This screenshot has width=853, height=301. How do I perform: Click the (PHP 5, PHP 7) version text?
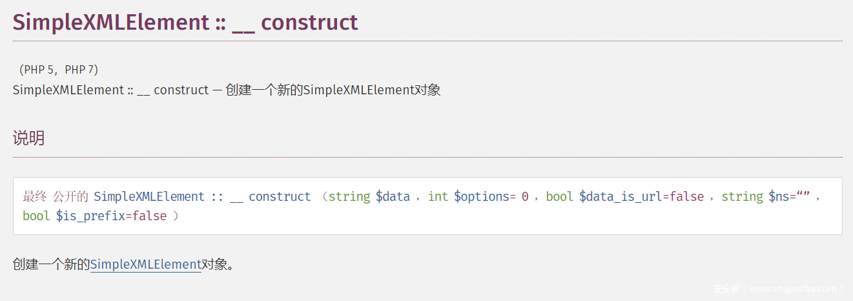(x=59, y=69)
